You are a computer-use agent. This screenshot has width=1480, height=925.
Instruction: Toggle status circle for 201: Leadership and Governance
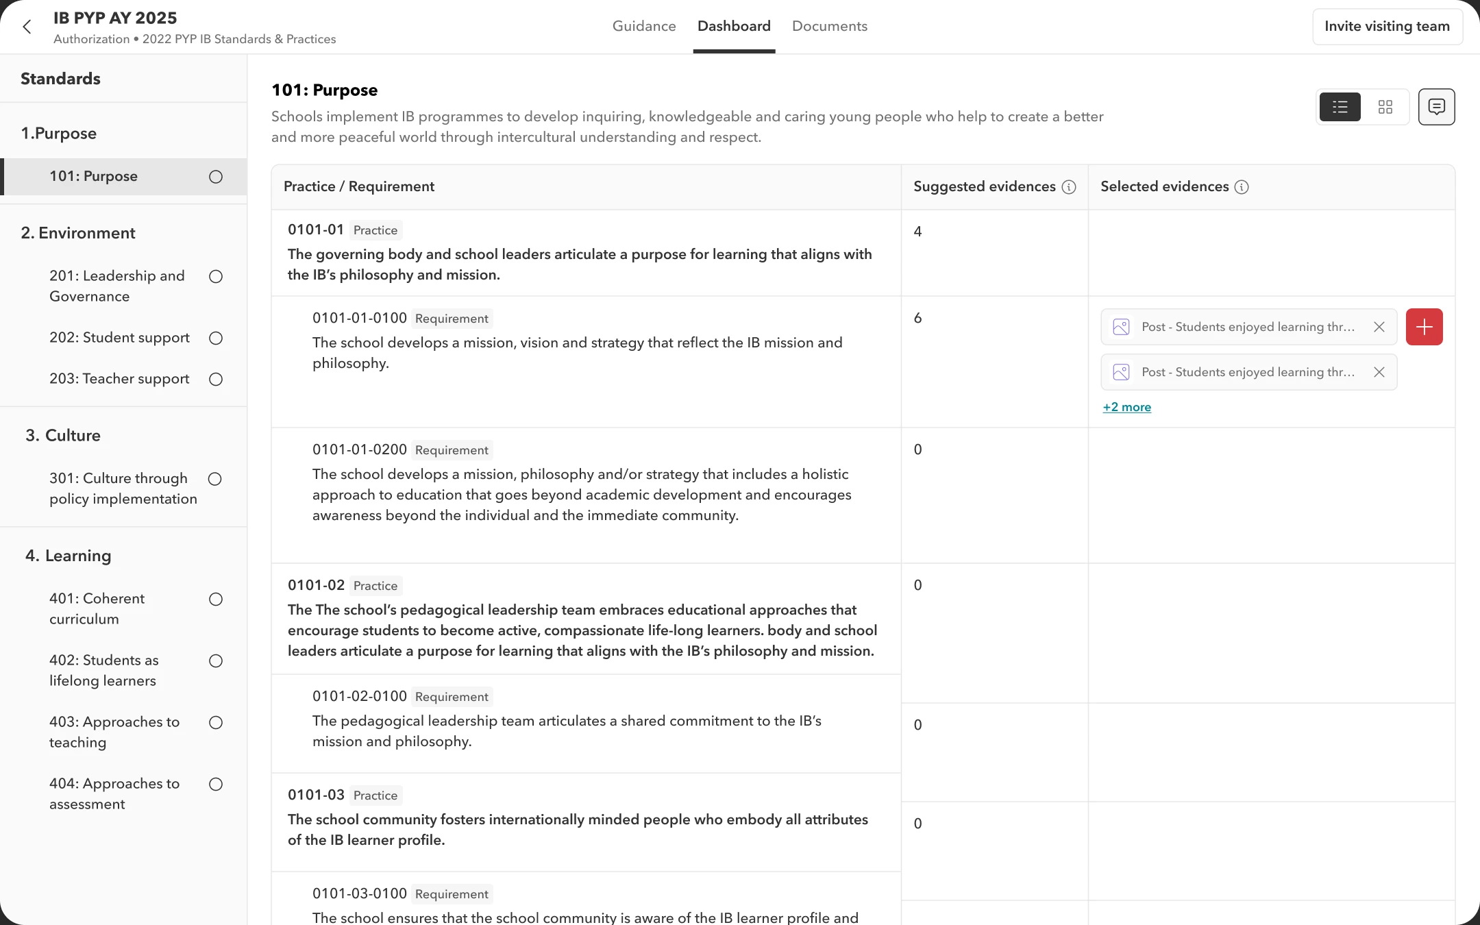coord(216,276)
